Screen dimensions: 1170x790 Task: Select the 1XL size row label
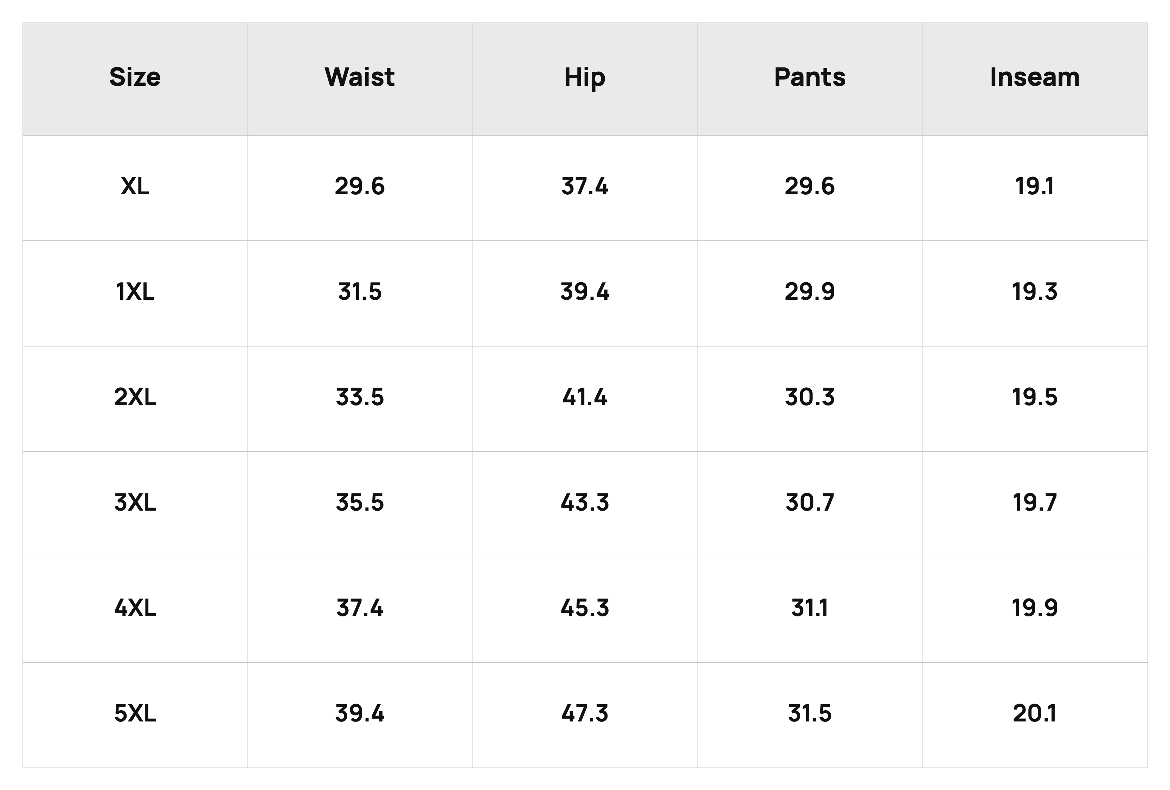coord(135,292)
